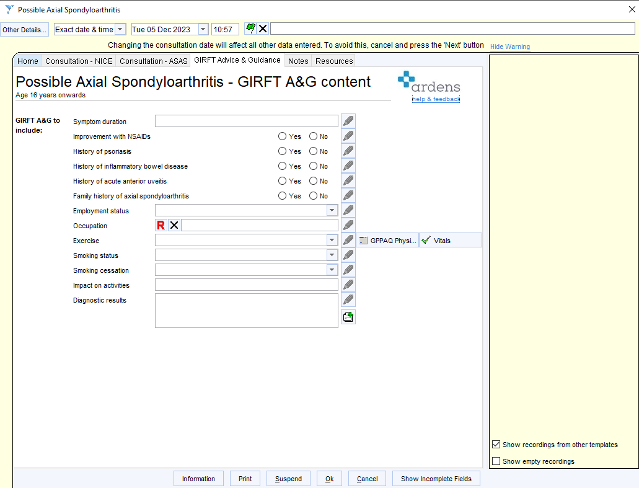
Task: Select Yes for inflammatory bowel disease
Action: click(282, 166)
